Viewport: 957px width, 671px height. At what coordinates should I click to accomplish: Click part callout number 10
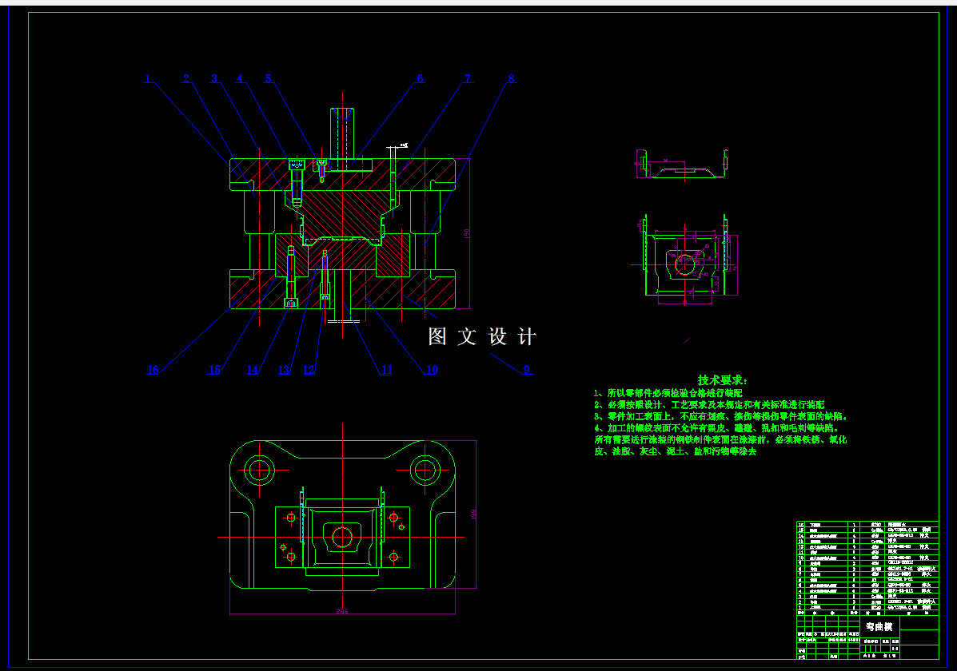[x=432, y=370]
